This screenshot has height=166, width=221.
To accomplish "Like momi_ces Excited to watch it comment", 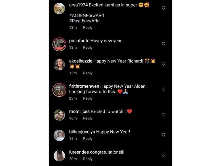I will tap(163, 115).
